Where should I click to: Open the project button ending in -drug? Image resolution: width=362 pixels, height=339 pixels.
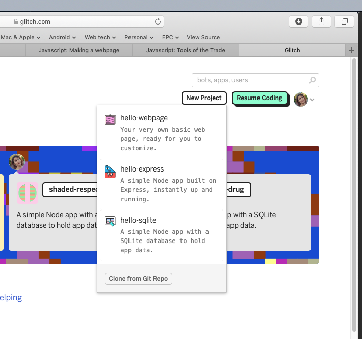[239, 189]
